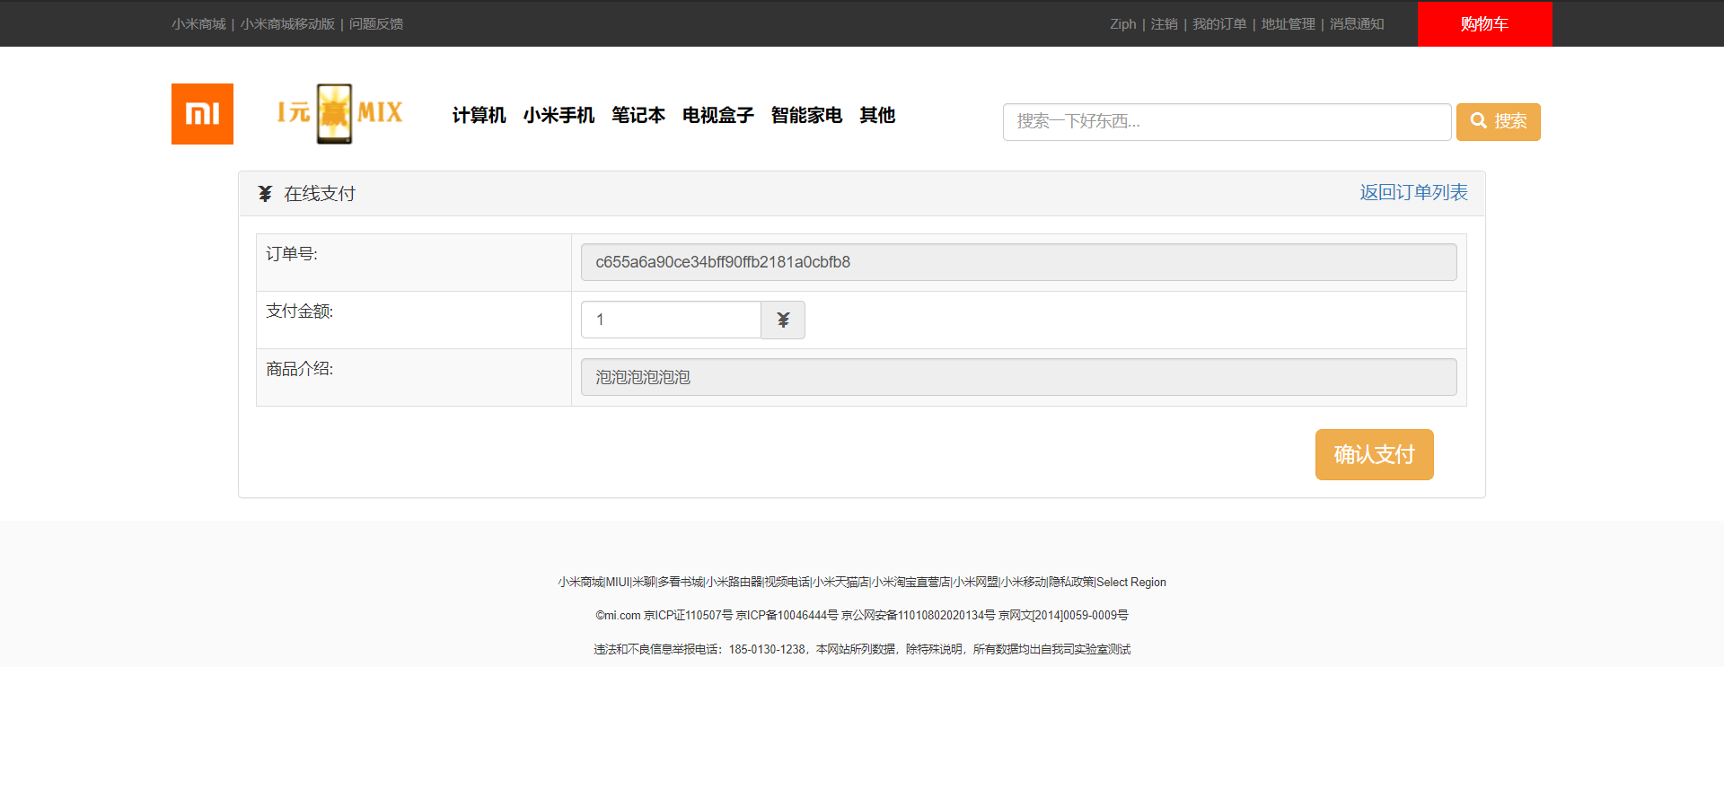Open 隐私政策 footer link
Image resolution: width=1724 pixels, height=807 pixels.
(x=1071, y=583)
